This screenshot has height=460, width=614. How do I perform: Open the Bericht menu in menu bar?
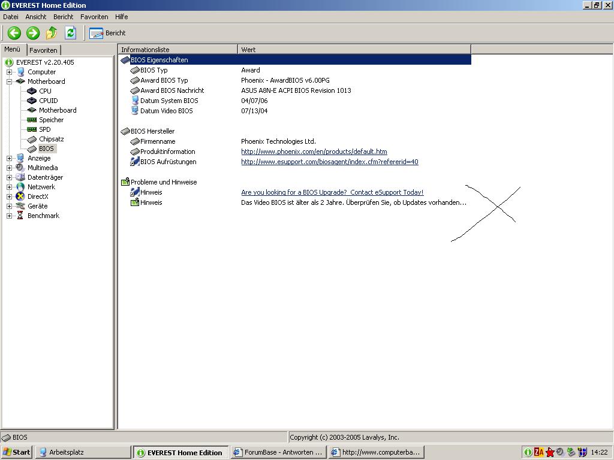coord(63,17)
